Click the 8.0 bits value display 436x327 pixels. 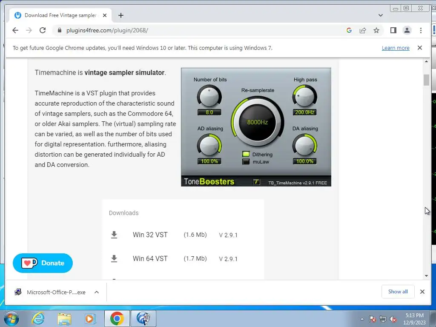coord(209,112)
